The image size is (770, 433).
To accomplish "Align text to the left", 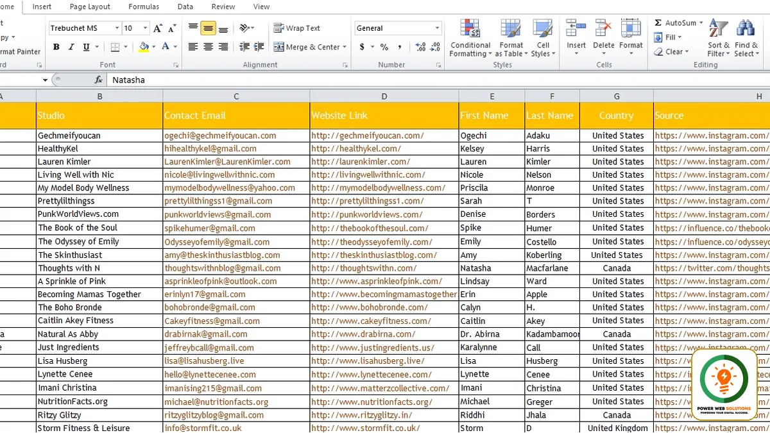I will click(193, 47).
